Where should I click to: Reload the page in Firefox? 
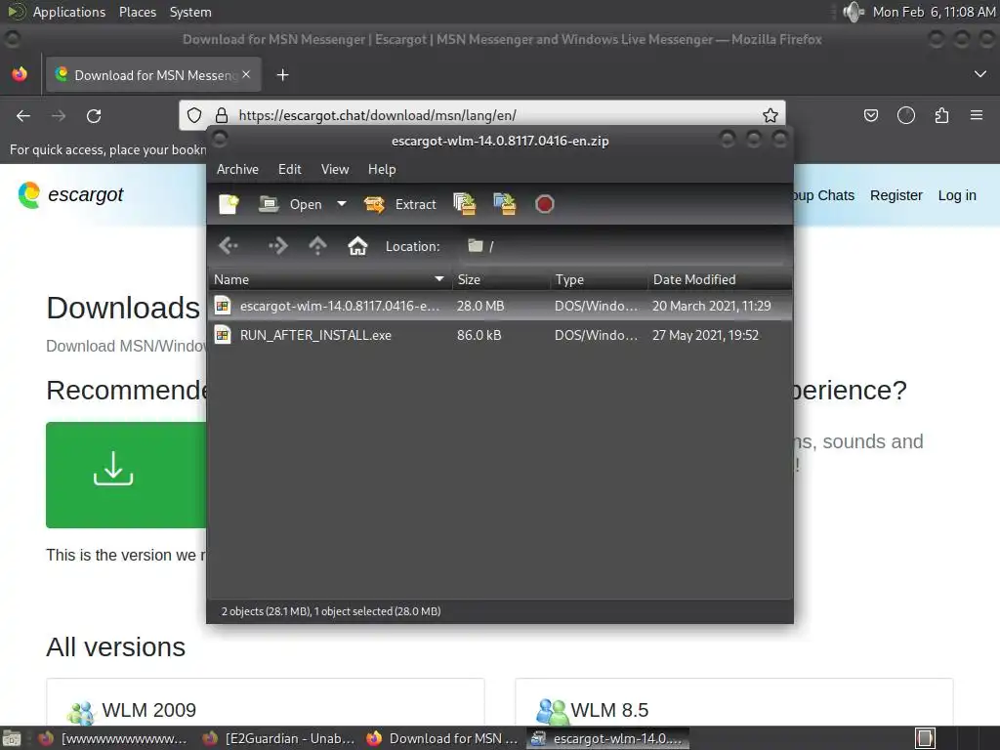point(94,115)
